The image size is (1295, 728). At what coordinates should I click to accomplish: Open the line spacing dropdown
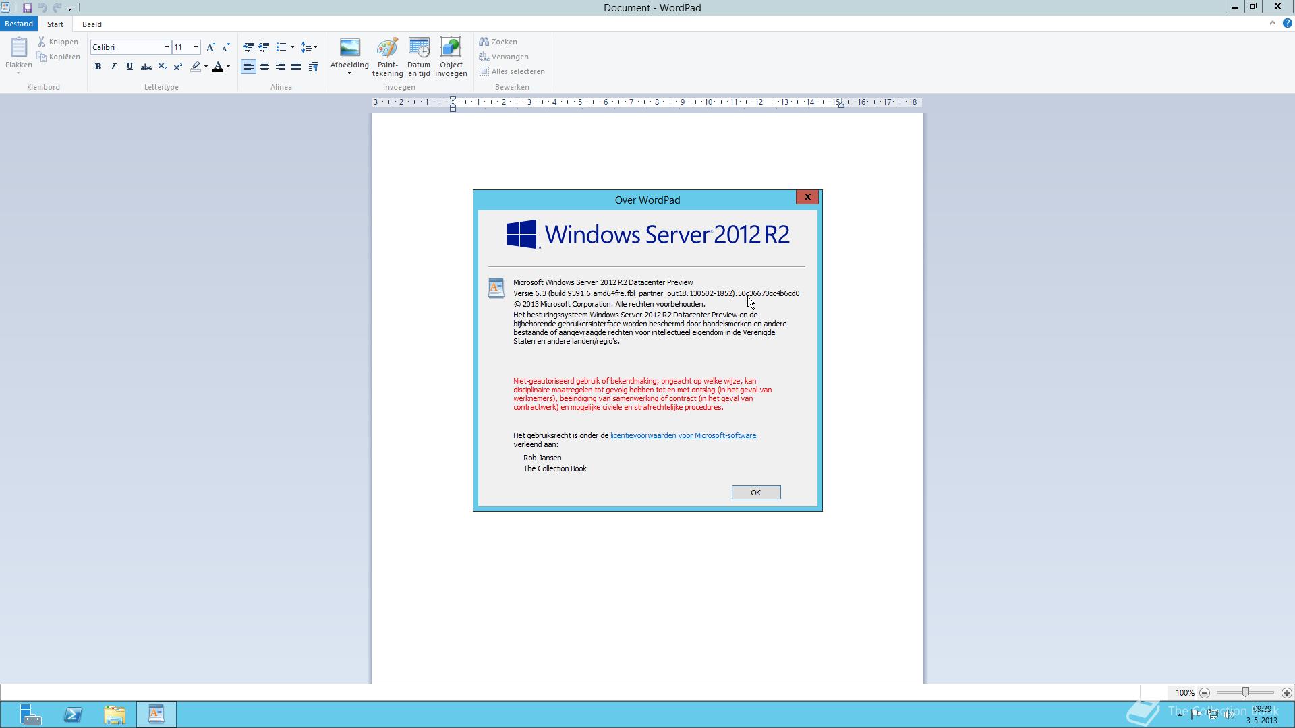pos(309,47)
